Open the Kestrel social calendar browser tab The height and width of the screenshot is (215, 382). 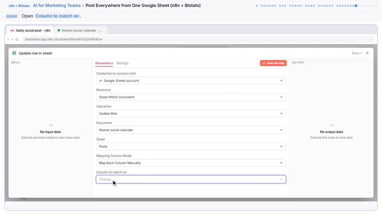coord(80,30)
